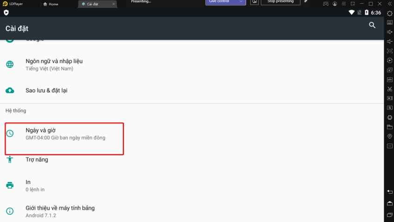Expand the Give control dropdown
Image resolution: width=394 pixels, height=222 pixels.
pos(241,2)
